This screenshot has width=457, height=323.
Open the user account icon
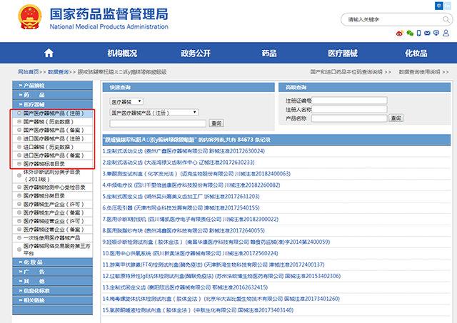point(446,33)
